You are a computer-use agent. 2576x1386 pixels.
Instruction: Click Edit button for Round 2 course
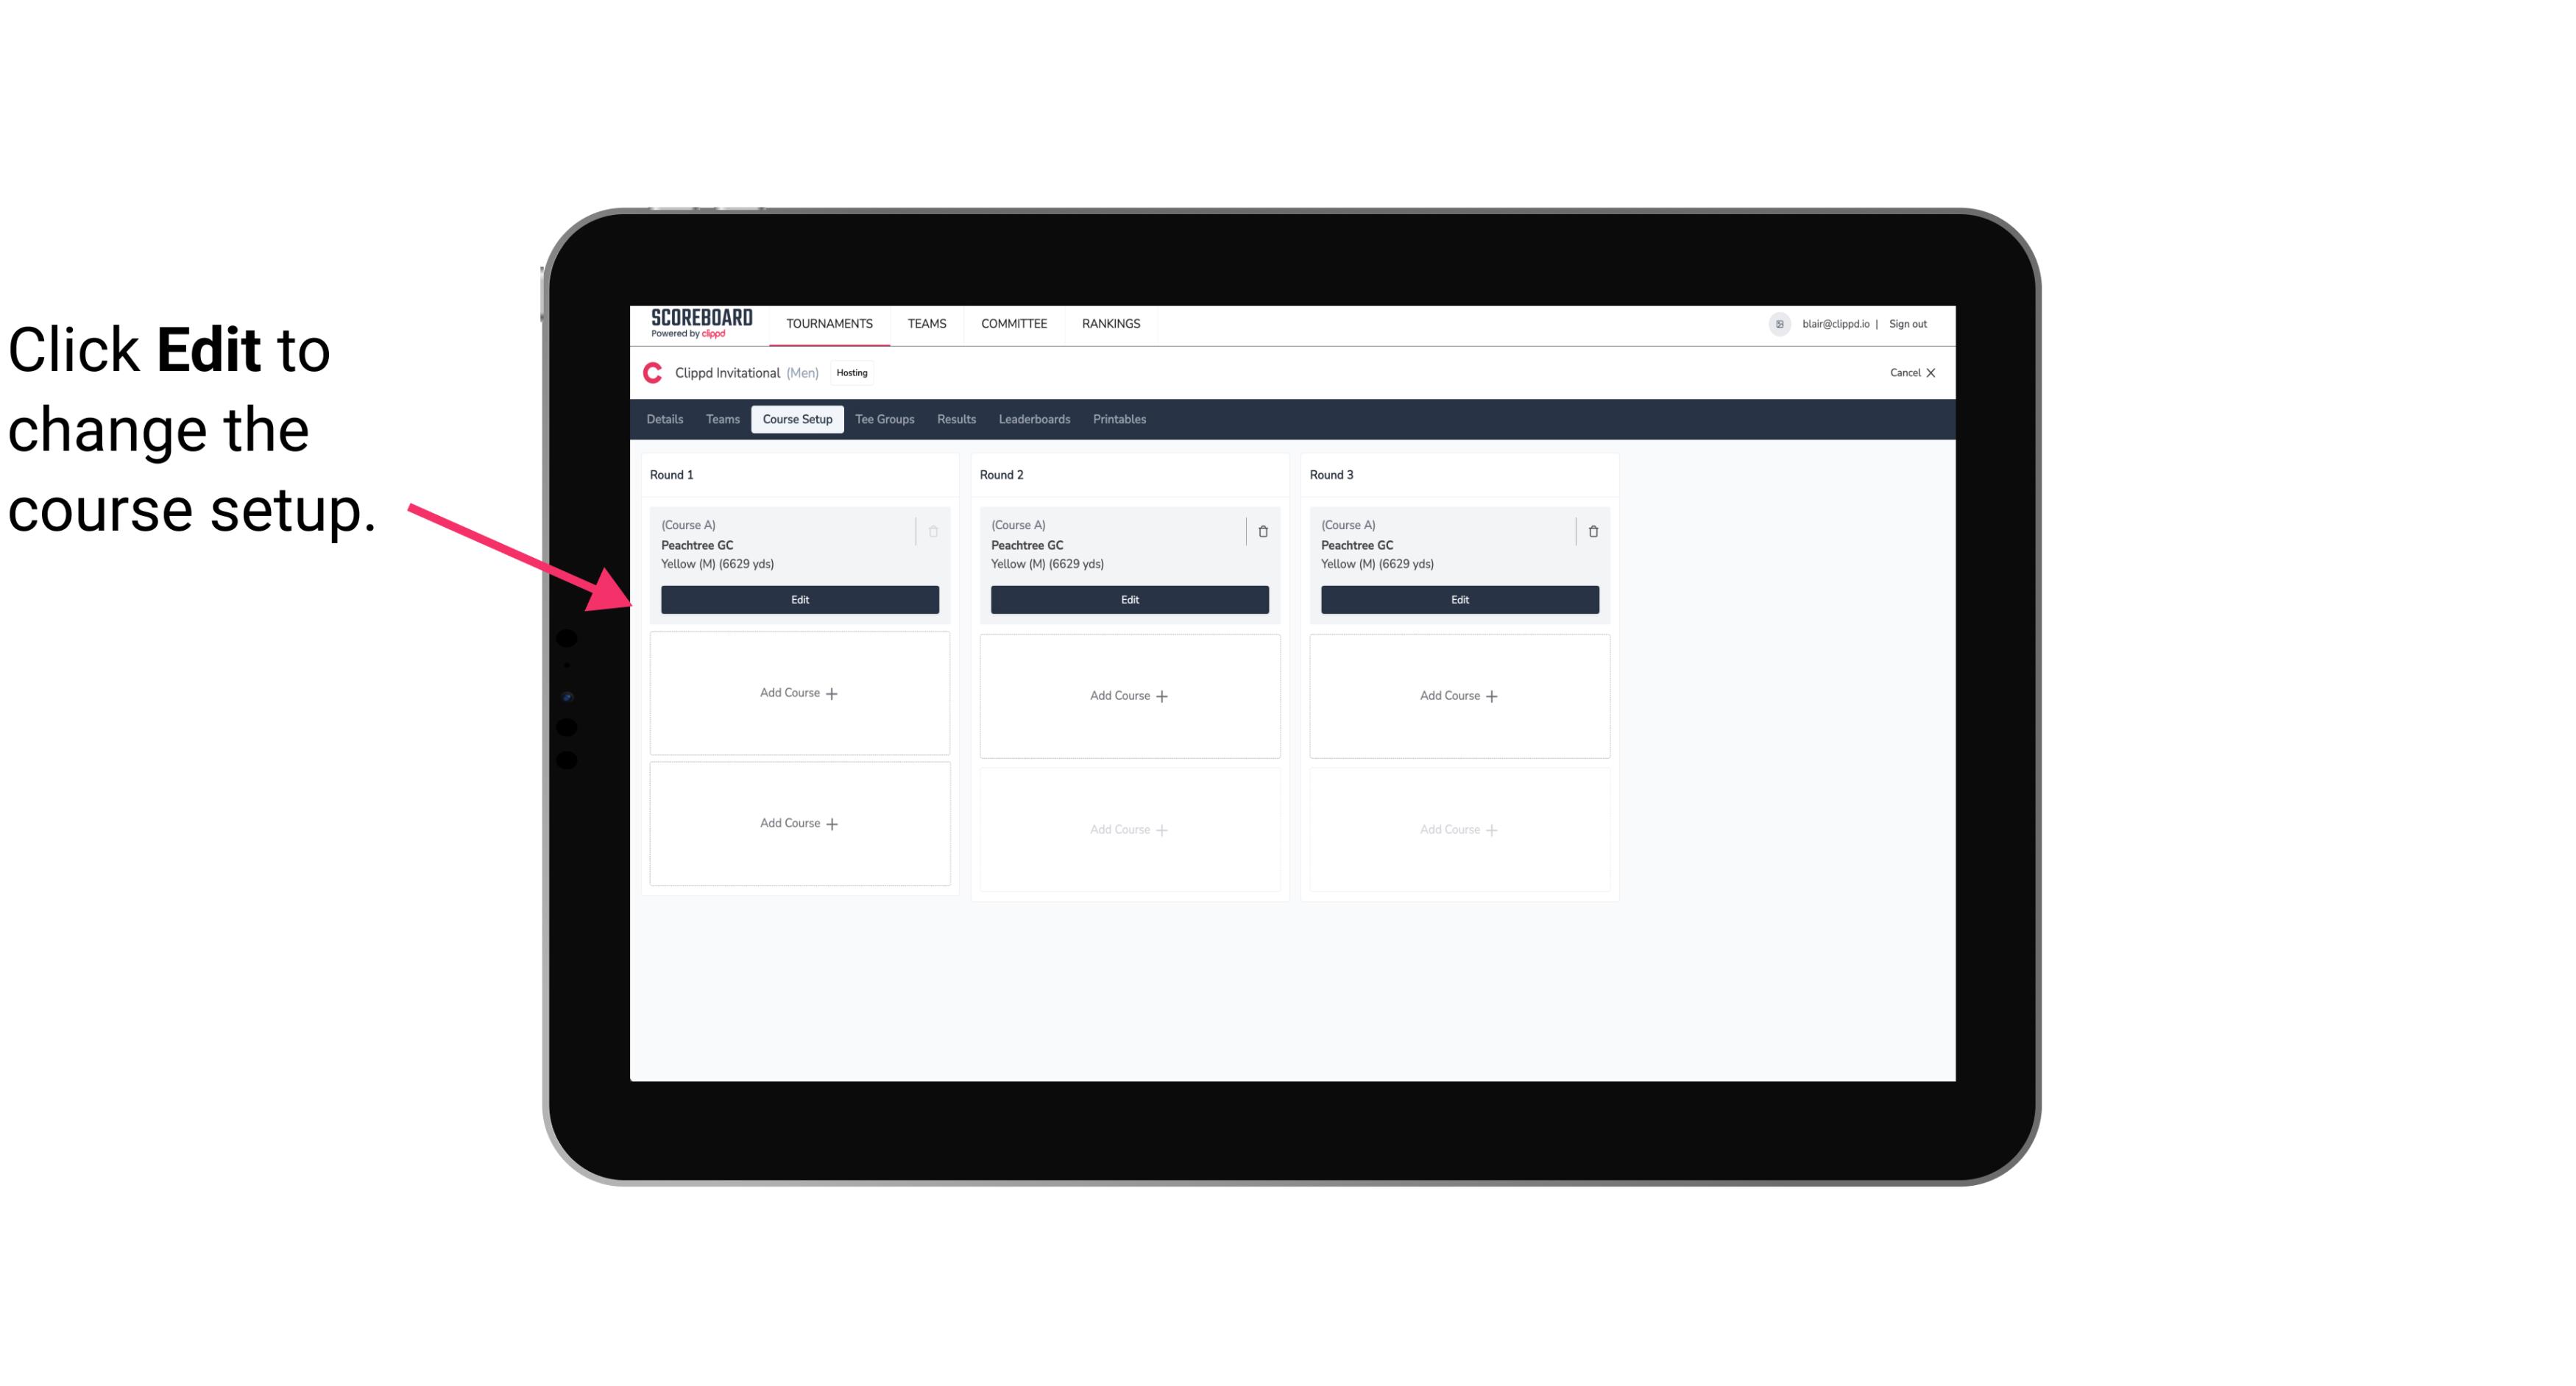click(x=1128, y=598)
